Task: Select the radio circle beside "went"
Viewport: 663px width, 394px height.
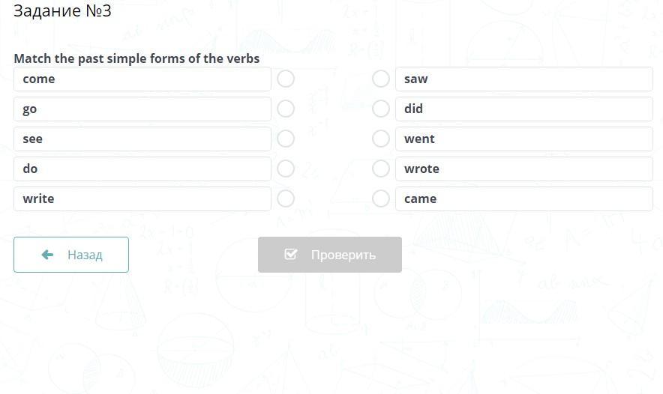Action: coord(381,139)
